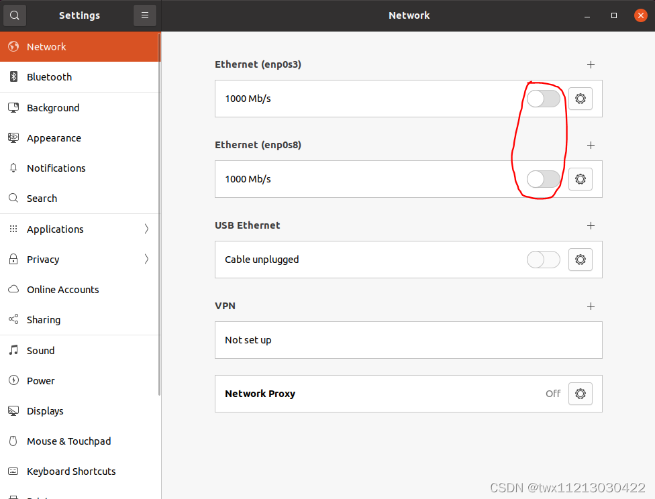Open the search icon in Settings header
The width and height of the screenshot is (655, 499).
[x=14, y=15]
